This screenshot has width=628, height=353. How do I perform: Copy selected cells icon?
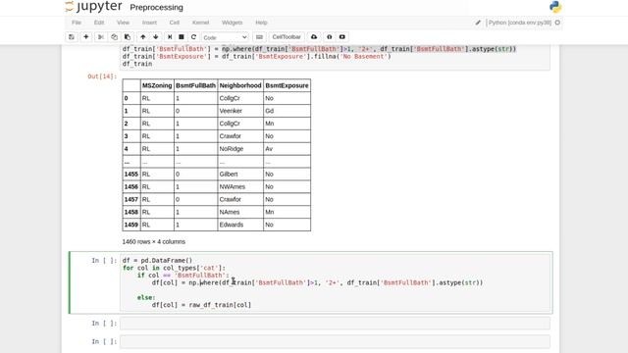[114, 37]
